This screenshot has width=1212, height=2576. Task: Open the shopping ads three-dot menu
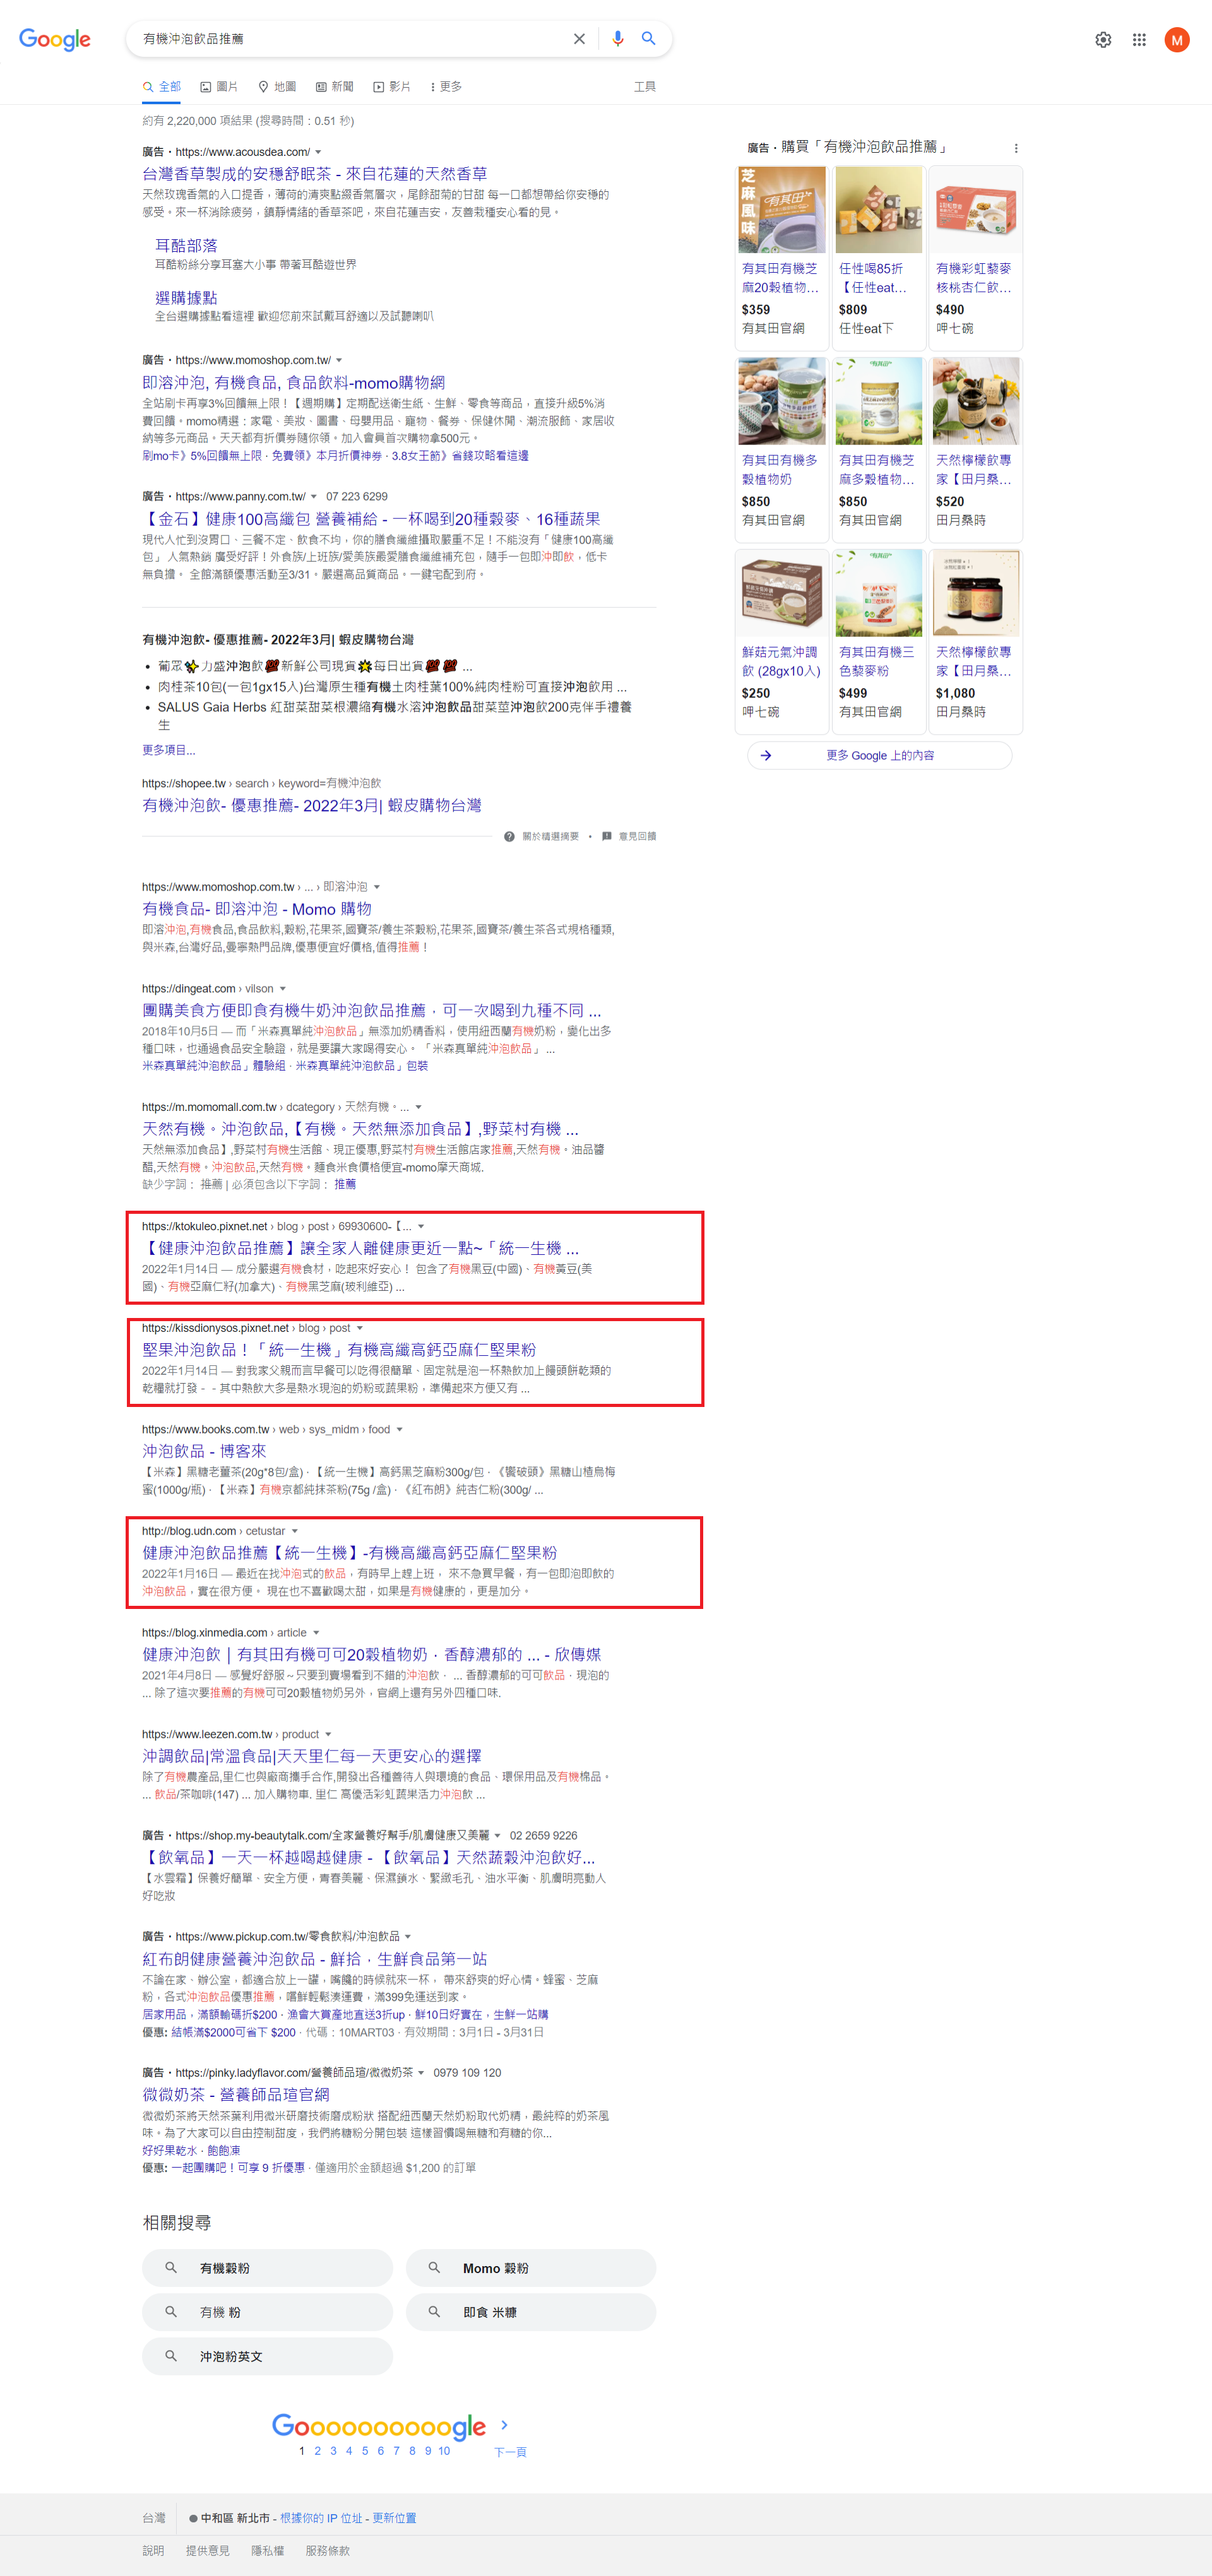coord(1016,148)
